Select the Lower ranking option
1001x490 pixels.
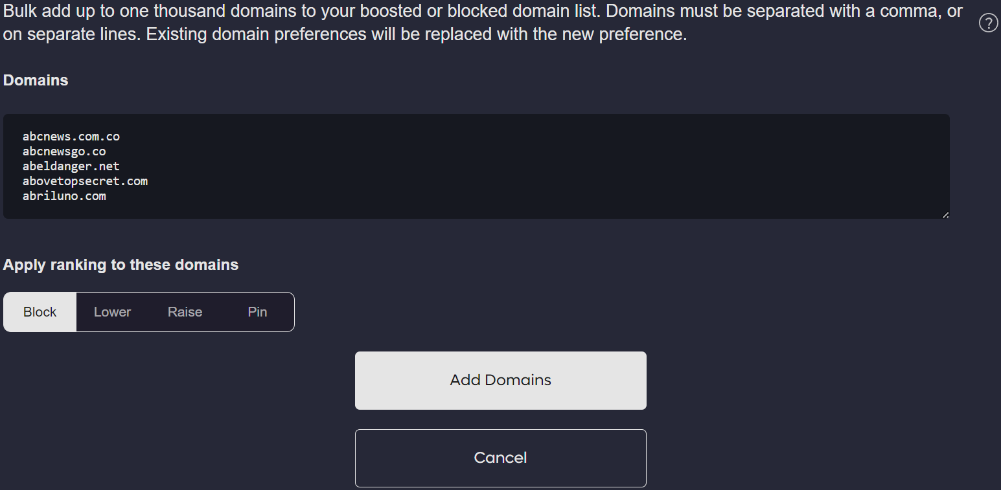click(x=112, y=312)
